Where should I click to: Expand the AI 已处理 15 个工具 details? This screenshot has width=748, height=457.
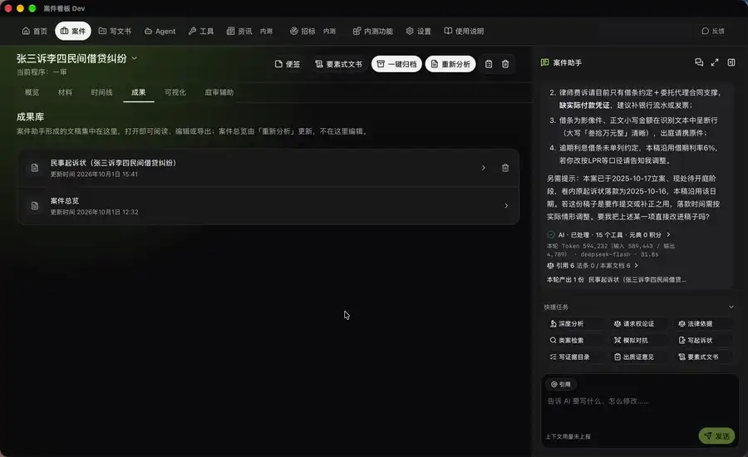pos(668,234)
